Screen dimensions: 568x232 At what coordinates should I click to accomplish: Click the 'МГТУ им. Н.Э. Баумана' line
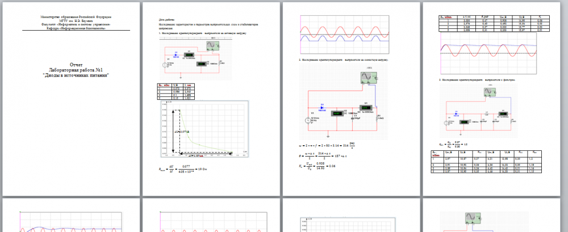[x=76, y=20]
